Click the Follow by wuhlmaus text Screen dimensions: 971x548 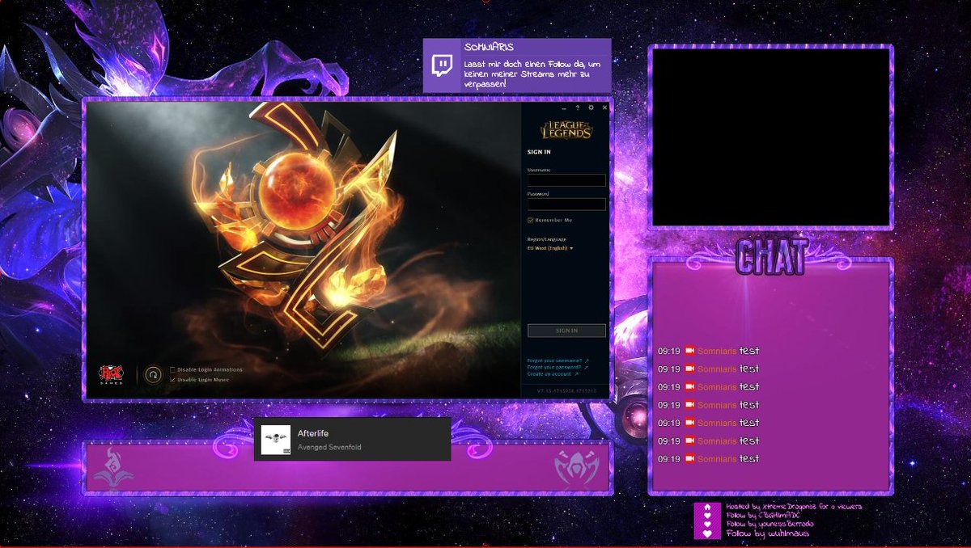768,533
